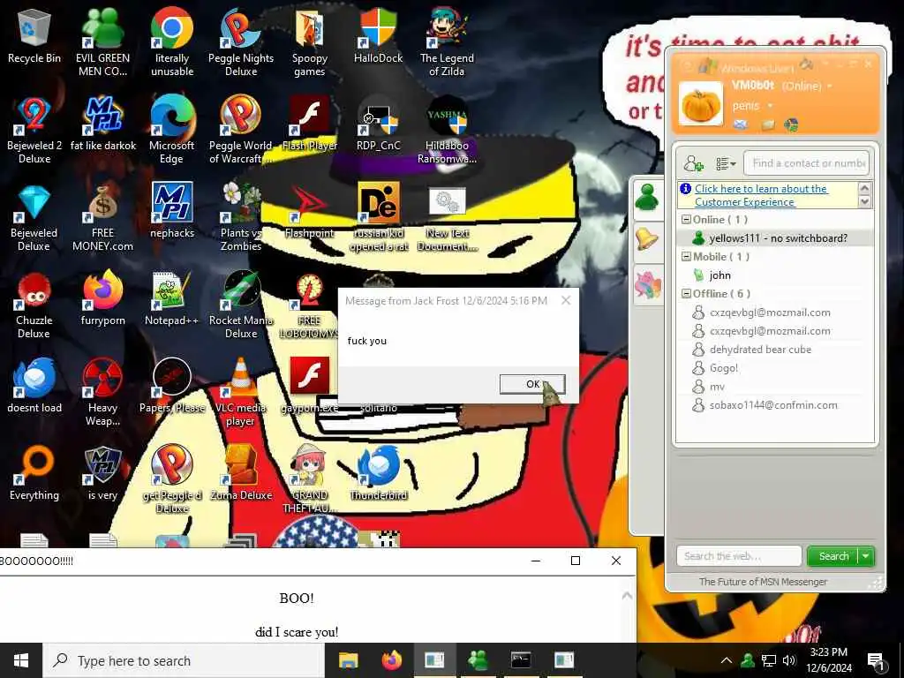Launch Microsoft Edge from the desktop

tap(172, 131)
